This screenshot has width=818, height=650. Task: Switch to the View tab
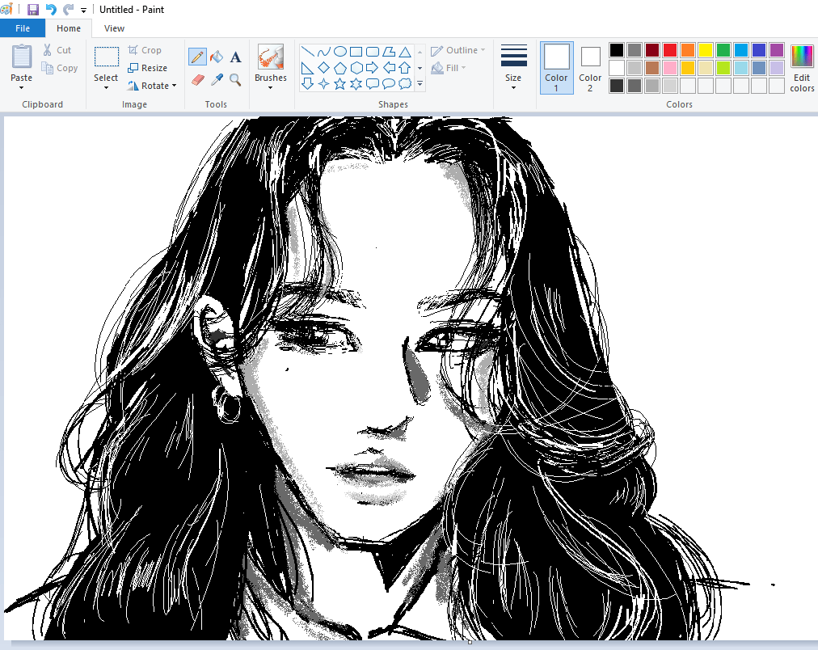click(x=114, y=27)
